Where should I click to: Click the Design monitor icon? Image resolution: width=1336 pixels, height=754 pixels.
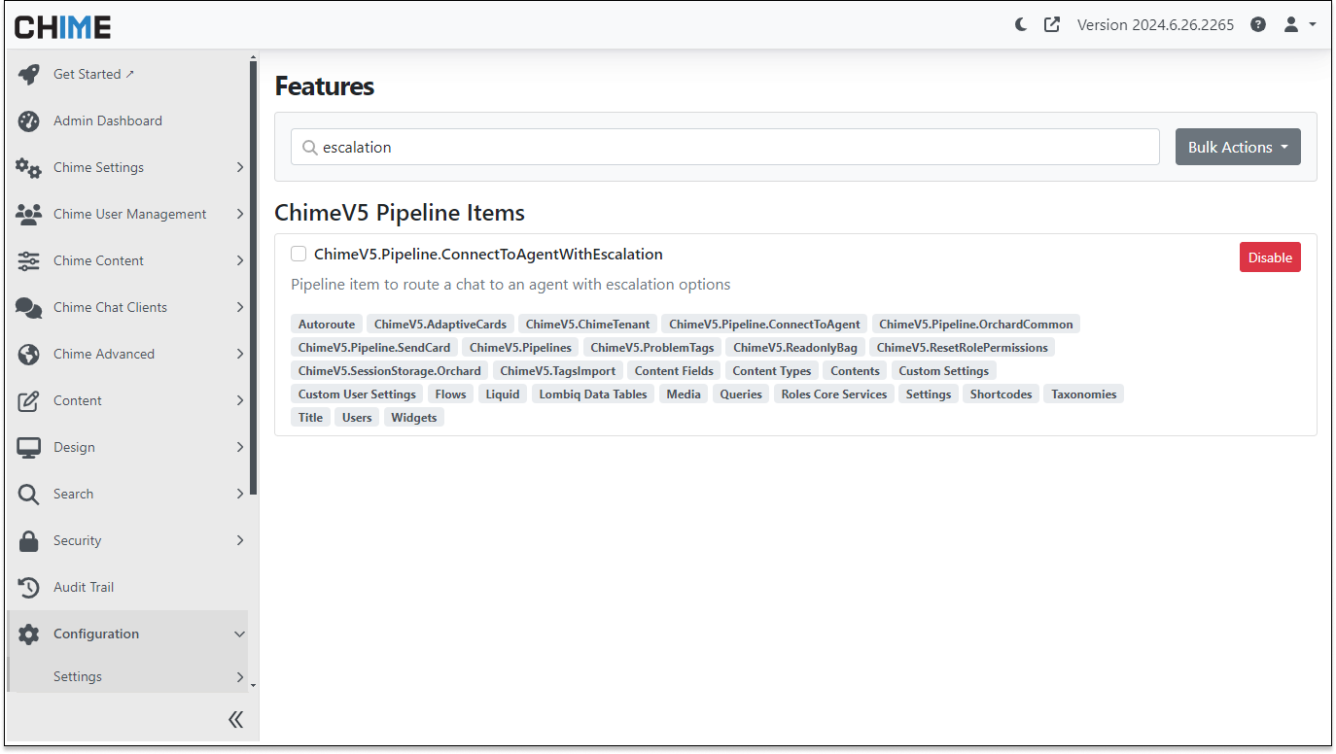pyautogui.click(x=29, y=447)
